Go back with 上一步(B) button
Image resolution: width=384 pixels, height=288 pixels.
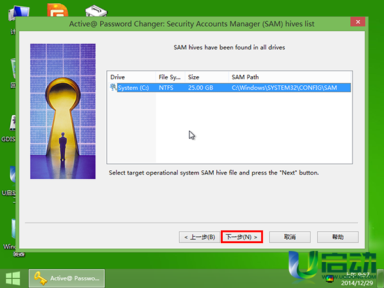coord(200,237)
